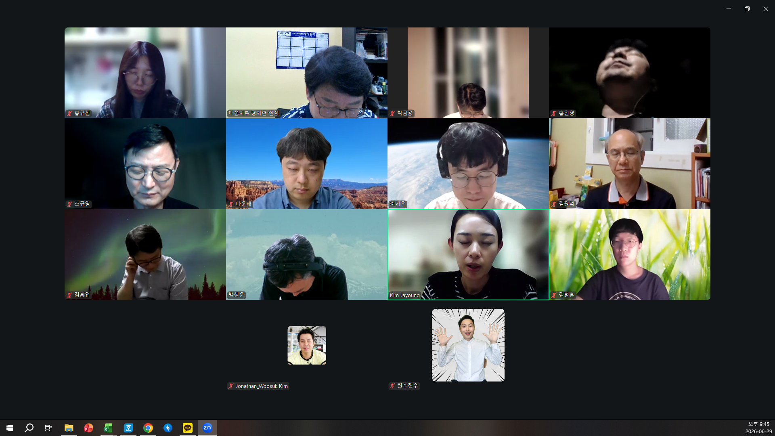Open the Excel taskbar icon

click(108, 428)
